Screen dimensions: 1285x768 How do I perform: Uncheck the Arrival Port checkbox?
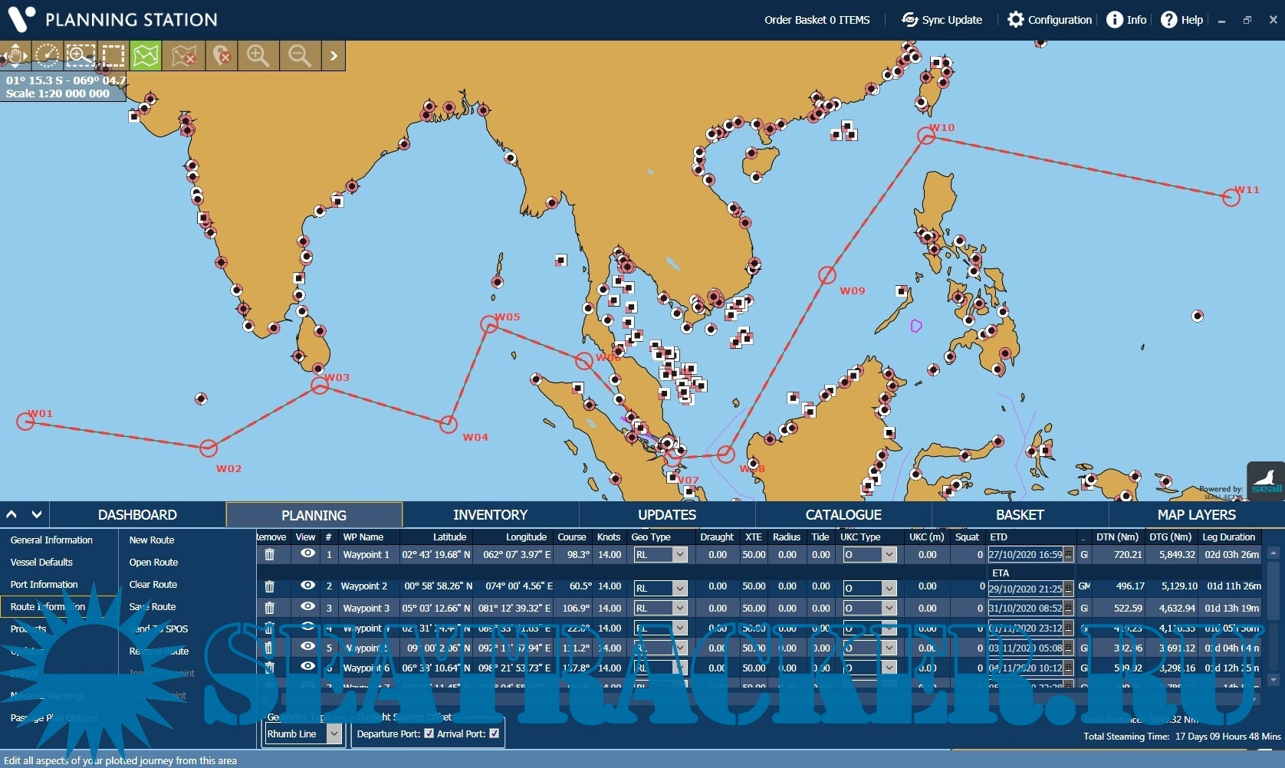coord(495,734)
